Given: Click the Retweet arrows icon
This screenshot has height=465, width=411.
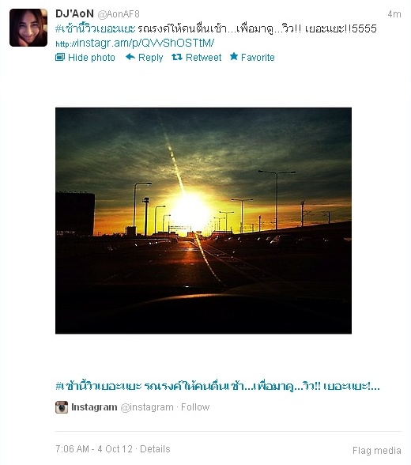Looking at the screenshot, I should coord(177,57).
